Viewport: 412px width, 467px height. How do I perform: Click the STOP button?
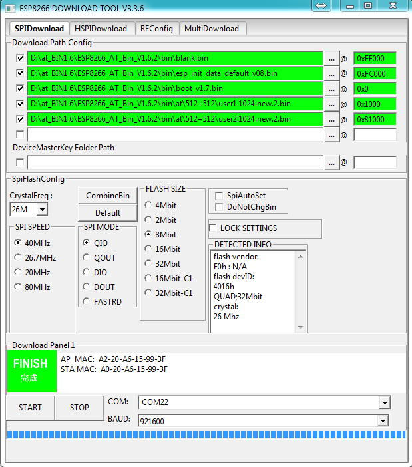[x=79, y=407]
